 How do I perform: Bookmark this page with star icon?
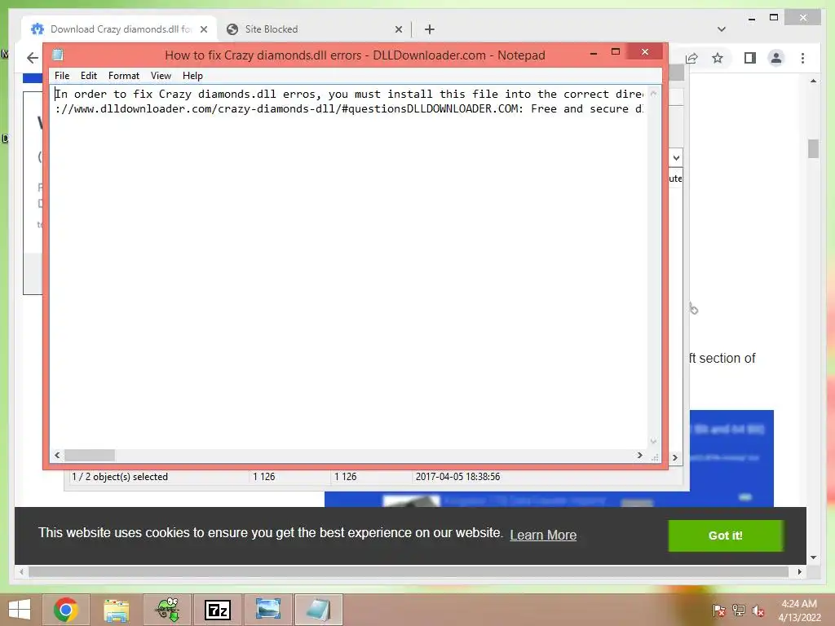click(718, 58)
